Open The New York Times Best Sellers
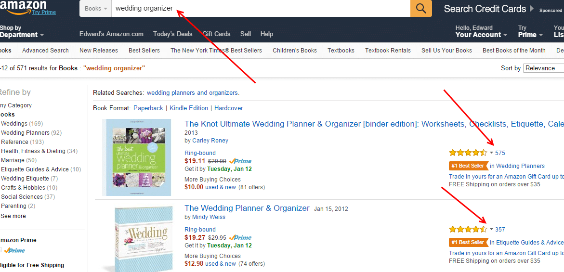This screenshot has width=564, height=272. pos(216,51)
